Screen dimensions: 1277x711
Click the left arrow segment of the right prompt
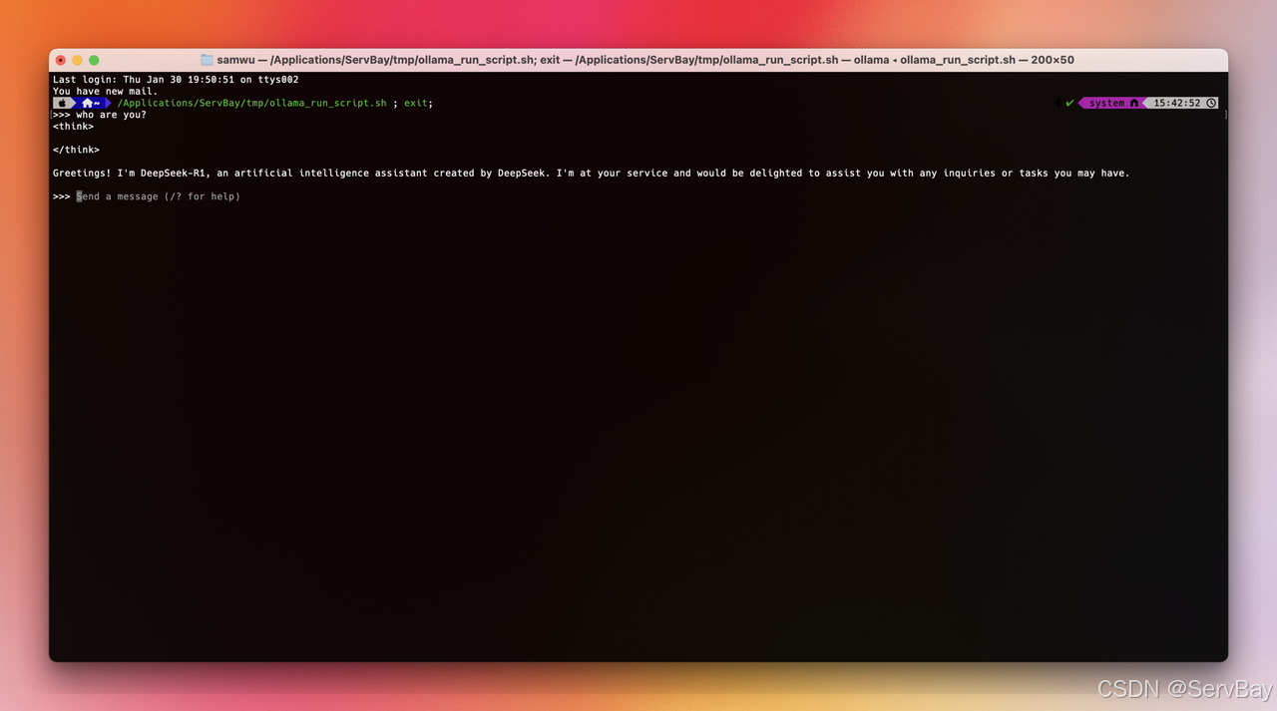pos(1058,103)
